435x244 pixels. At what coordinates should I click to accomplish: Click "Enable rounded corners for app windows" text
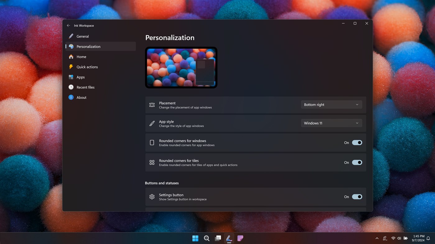(187, 145)
